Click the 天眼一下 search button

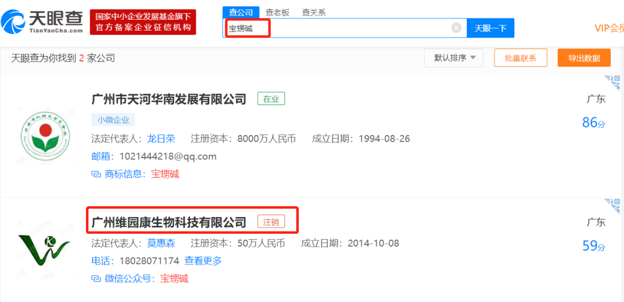[x=491, y=28]
